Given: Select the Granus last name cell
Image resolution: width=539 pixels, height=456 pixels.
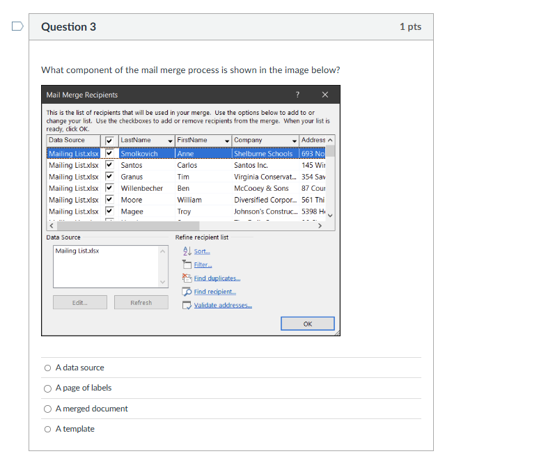Looking at the screenshot, I should click(146, 177).
